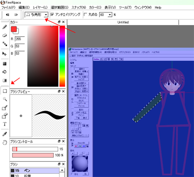Click the redo arrow button
This screenshot has height=177, width=194.
(x=16, y=15)
